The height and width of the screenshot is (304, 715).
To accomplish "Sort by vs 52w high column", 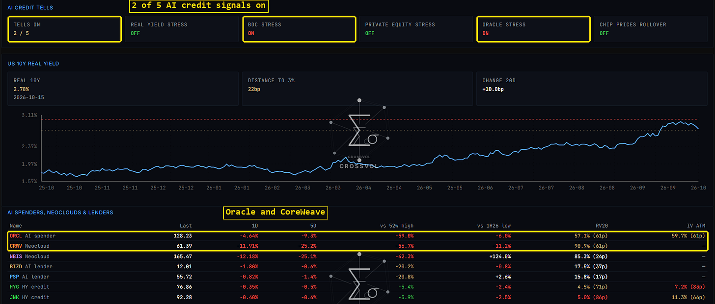I will point(397,226).
